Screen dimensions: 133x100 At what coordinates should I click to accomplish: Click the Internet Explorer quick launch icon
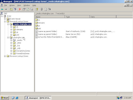pyautogui.click(x=17, y=98)
